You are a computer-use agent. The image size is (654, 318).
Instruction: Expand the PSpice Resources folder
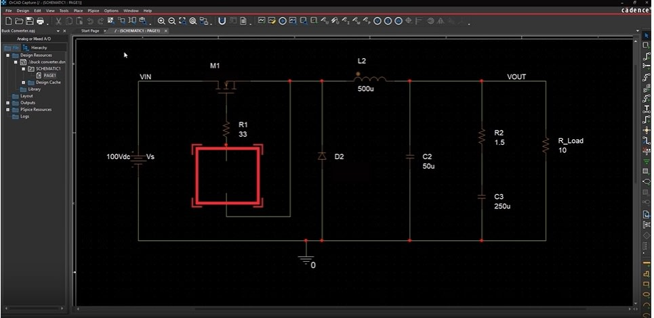coord(7,110)
